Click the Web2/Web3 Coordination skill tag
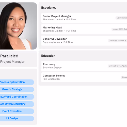Viewport: 127px width, 127px height. (x=17, y=97)
